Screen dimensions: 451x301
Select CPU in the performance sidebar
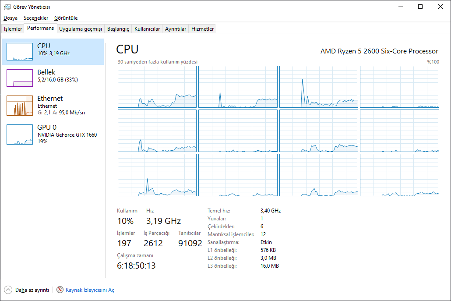pos(53,52)
